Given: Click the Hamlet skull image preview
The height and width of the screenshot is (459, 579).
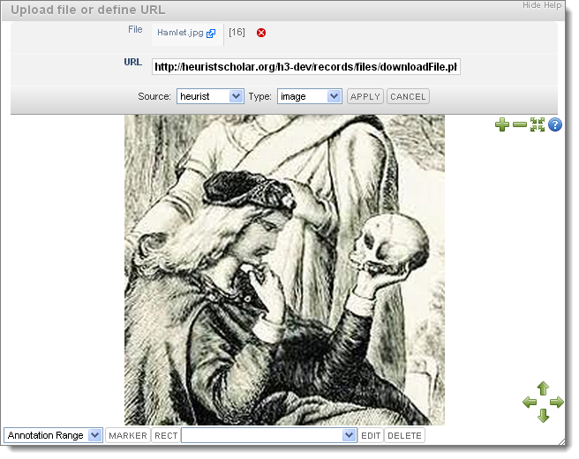Looking at the screenshot, I should [x=284, y=270].
